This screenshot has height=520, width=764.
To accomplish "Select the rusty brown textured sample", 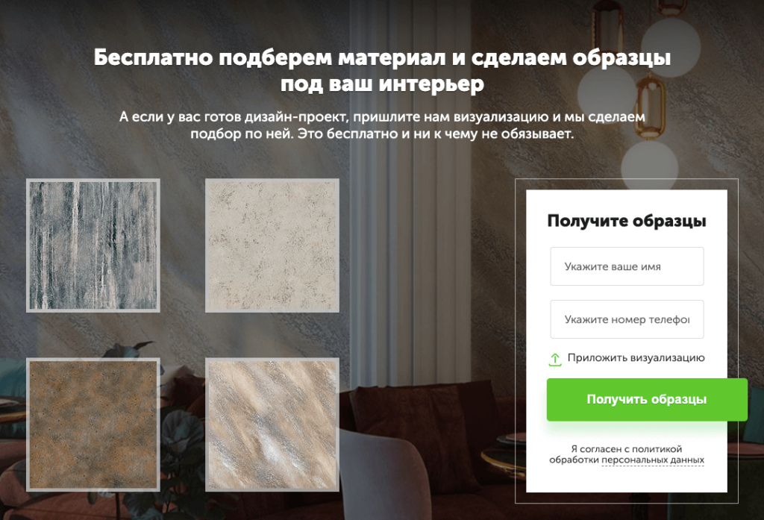I will pos(93,425).
